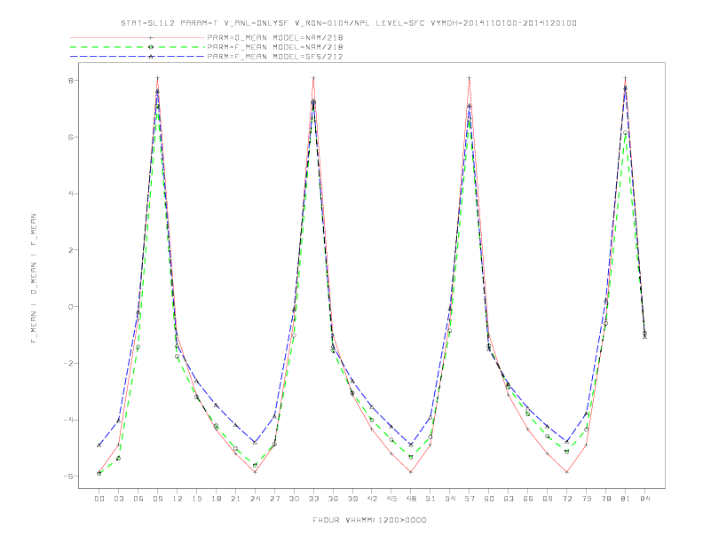This screenshot has height=543, width=703.
Task: Click the y-axis tick label 2
Action: tap(70, 250)
